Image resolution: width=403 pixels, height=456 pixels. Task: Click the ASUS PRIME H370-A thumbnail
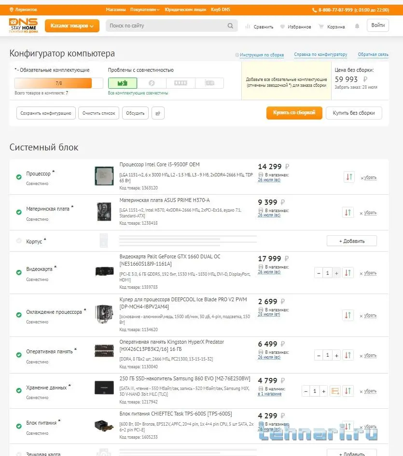coord(104,212)
